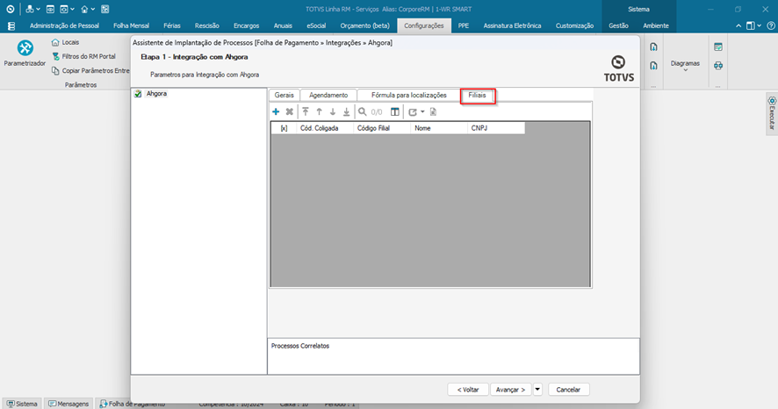
Task: Click the Avançar button
Action: click(510, 390)
